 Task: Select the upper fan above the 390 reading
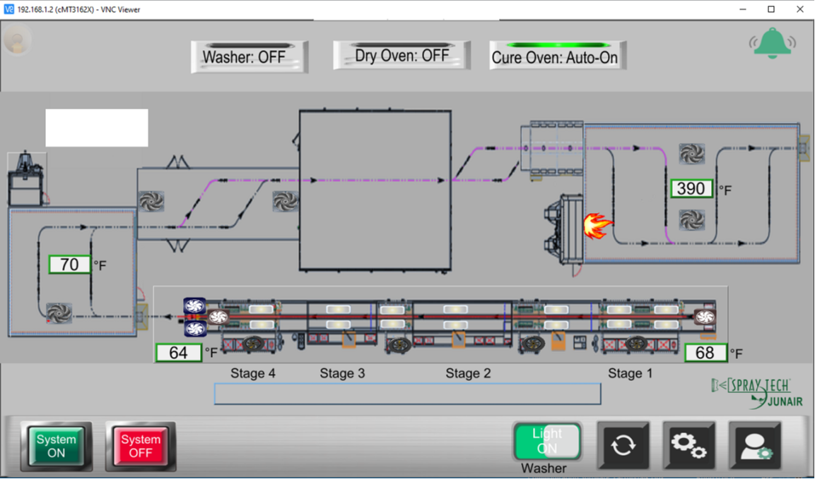(x=691, y=154)
